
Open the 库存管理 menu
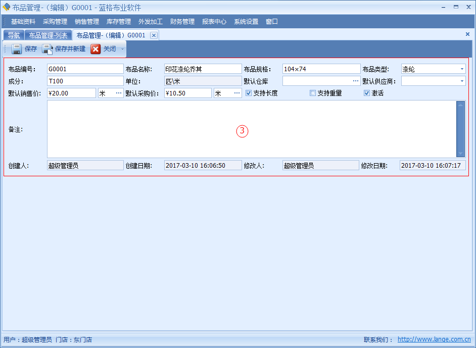[118, 21]
